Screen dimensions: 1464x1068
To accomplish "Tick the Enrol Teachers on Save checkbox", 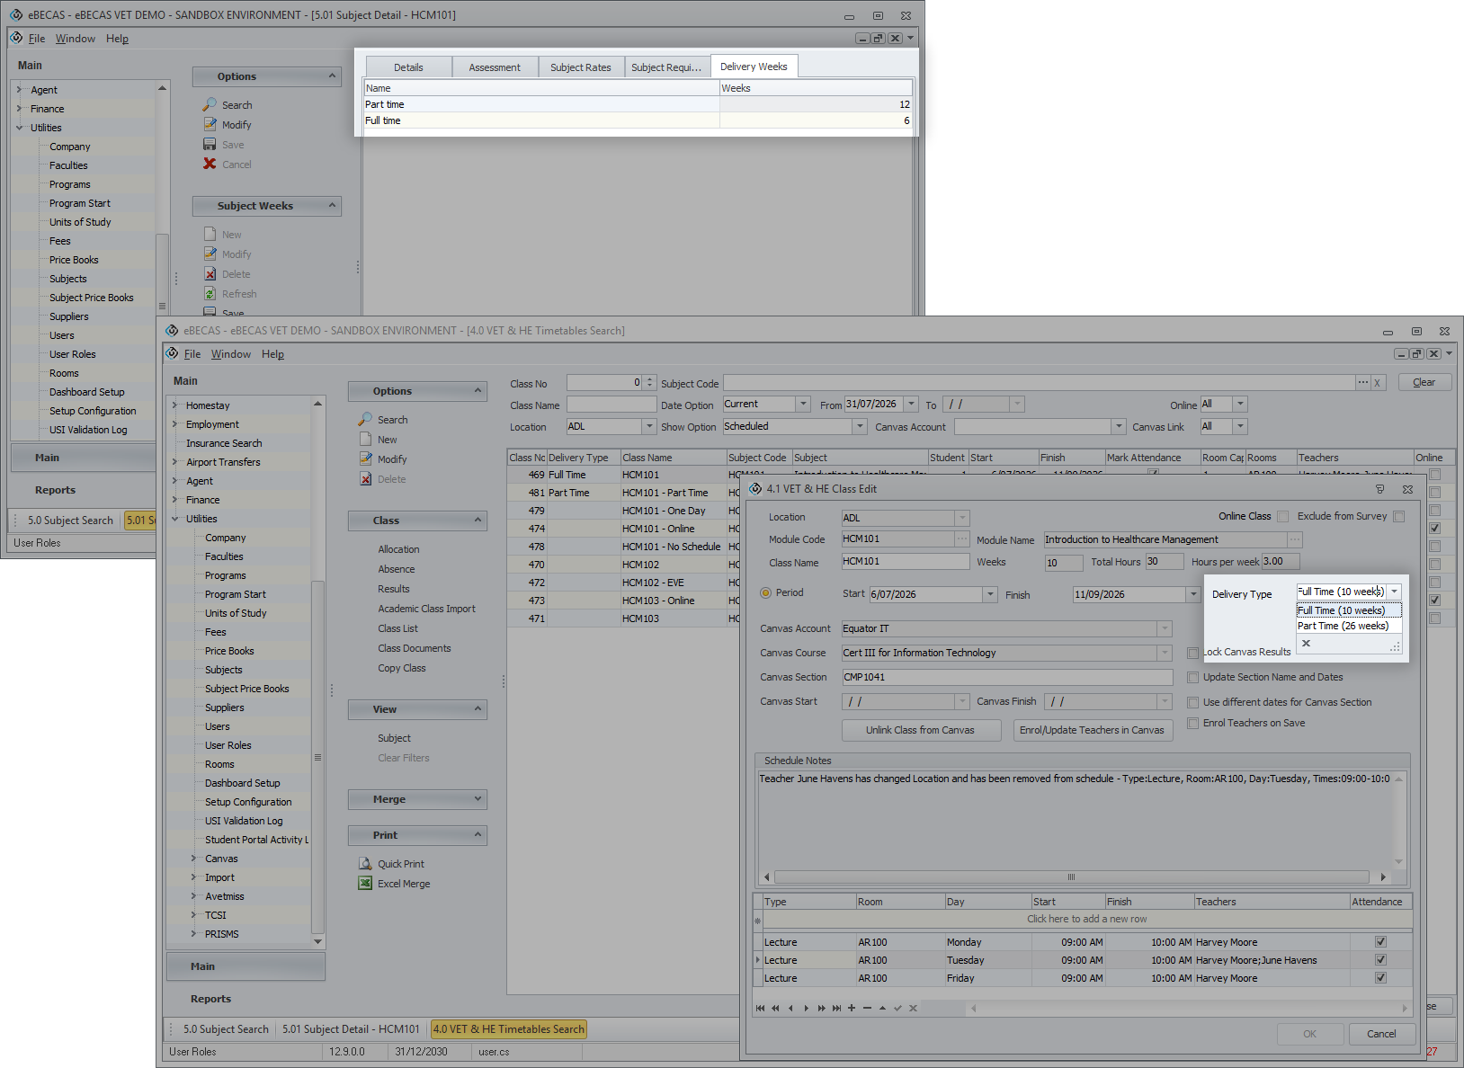I will coord(1192,723).
